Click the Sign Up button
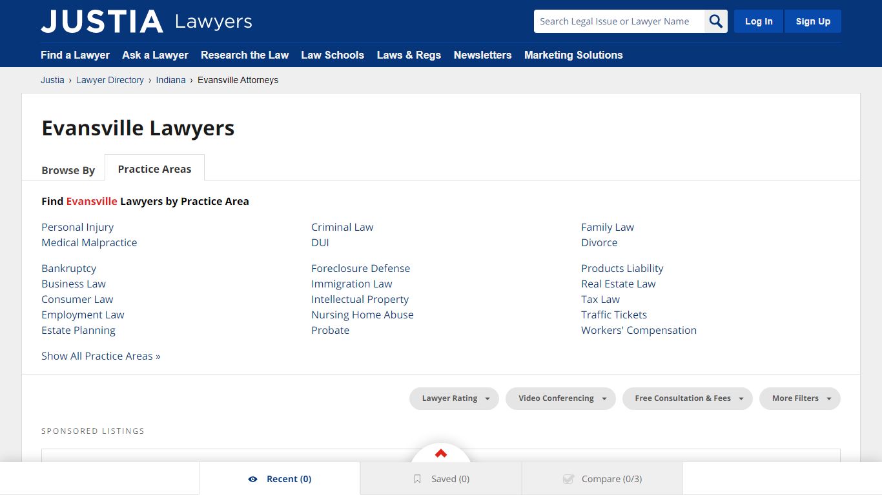Viewport: 882px width, 495px height. [x=813, y=21]
